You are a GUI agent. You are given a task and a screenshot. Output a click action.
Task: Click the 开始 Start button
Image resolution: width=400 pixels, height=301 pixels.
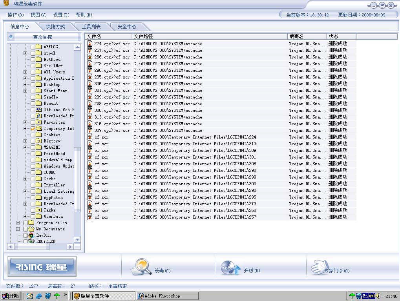click(11, 296)
